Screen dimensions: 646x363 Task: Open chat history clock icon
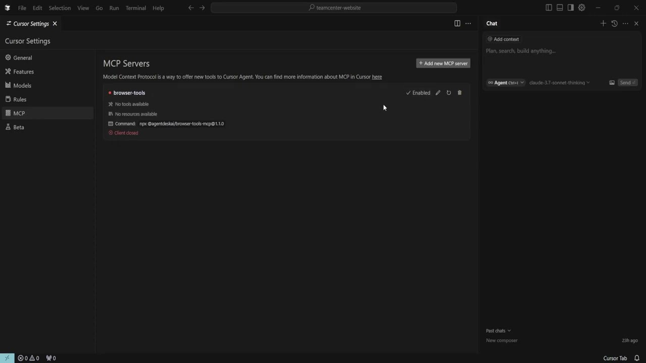coord(614,24)
